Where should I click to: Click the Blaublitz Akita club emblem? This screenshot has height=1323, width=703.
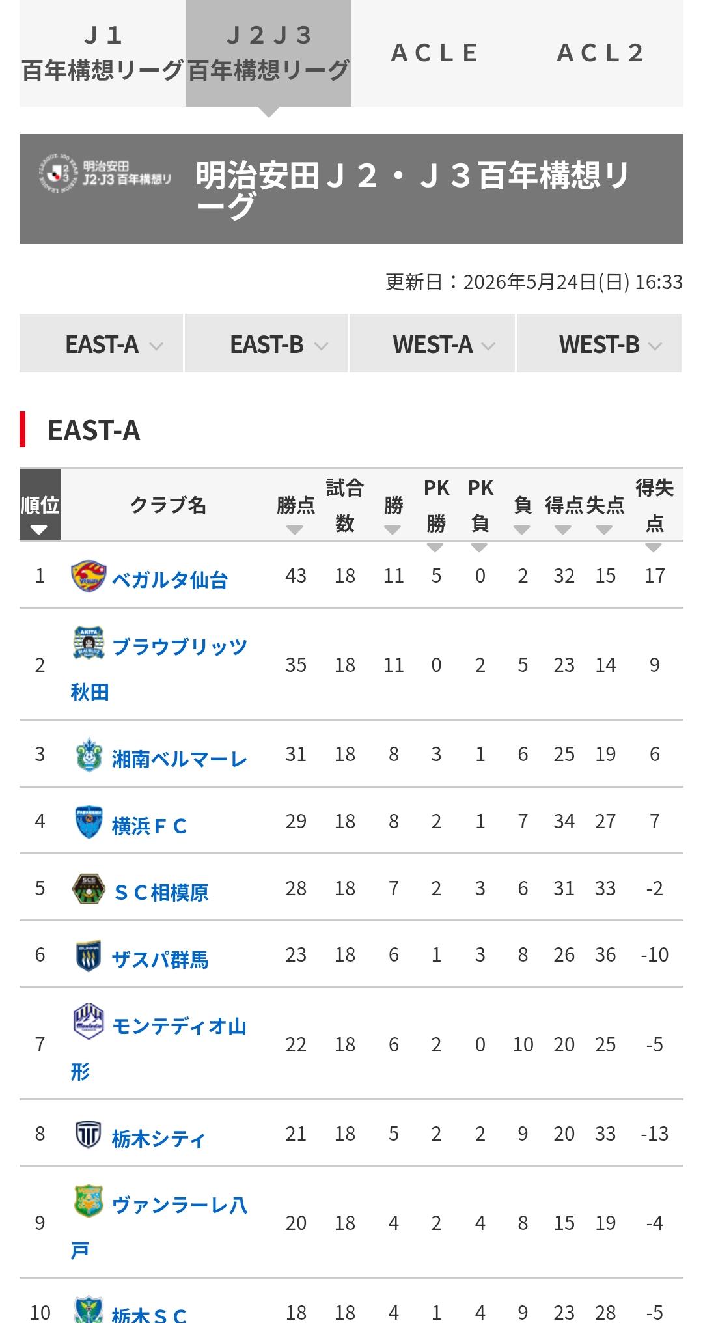tap(88, 643)
